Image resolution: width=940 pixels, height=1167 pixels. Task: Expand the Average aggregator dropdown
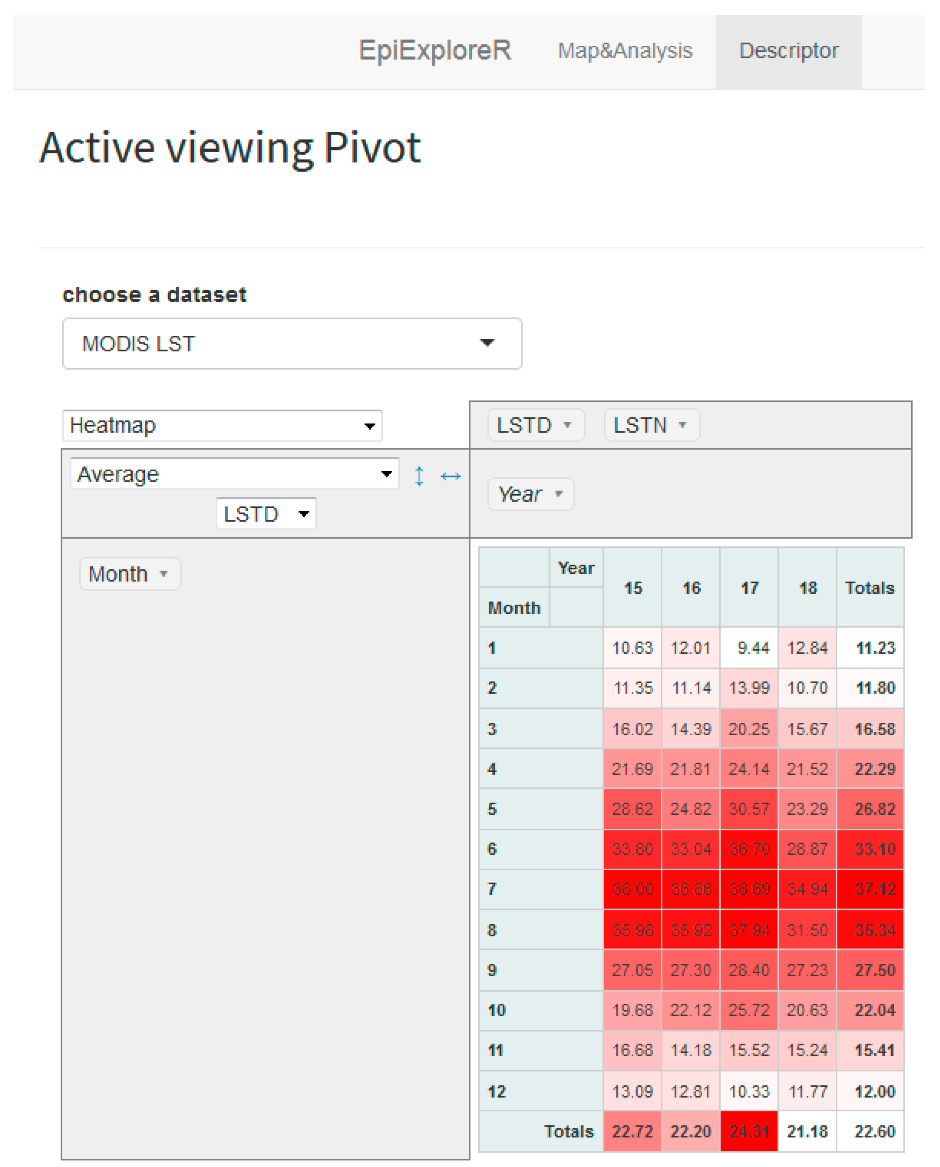pyautogui.click(x=234, y=474)
